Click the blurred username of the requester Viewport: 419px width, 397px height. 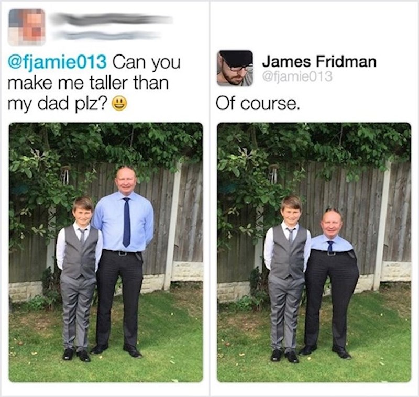click(x=112, y=19)
